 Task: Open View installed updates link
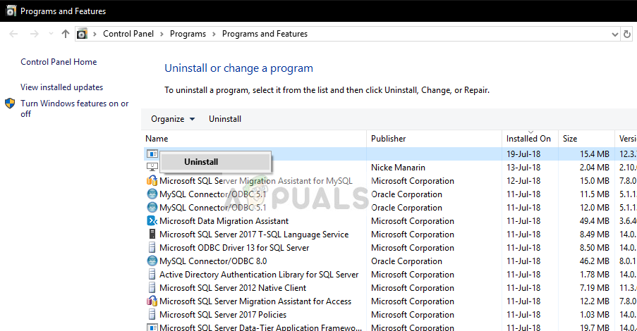pos(62,87)
